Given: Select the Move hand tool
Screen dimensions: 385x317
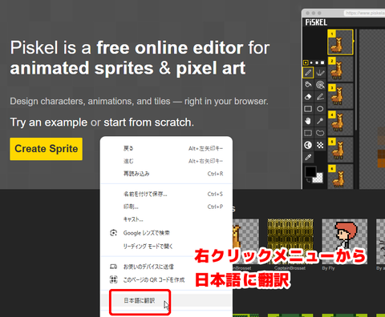Looking at the screenshot, I should point(308,121).
